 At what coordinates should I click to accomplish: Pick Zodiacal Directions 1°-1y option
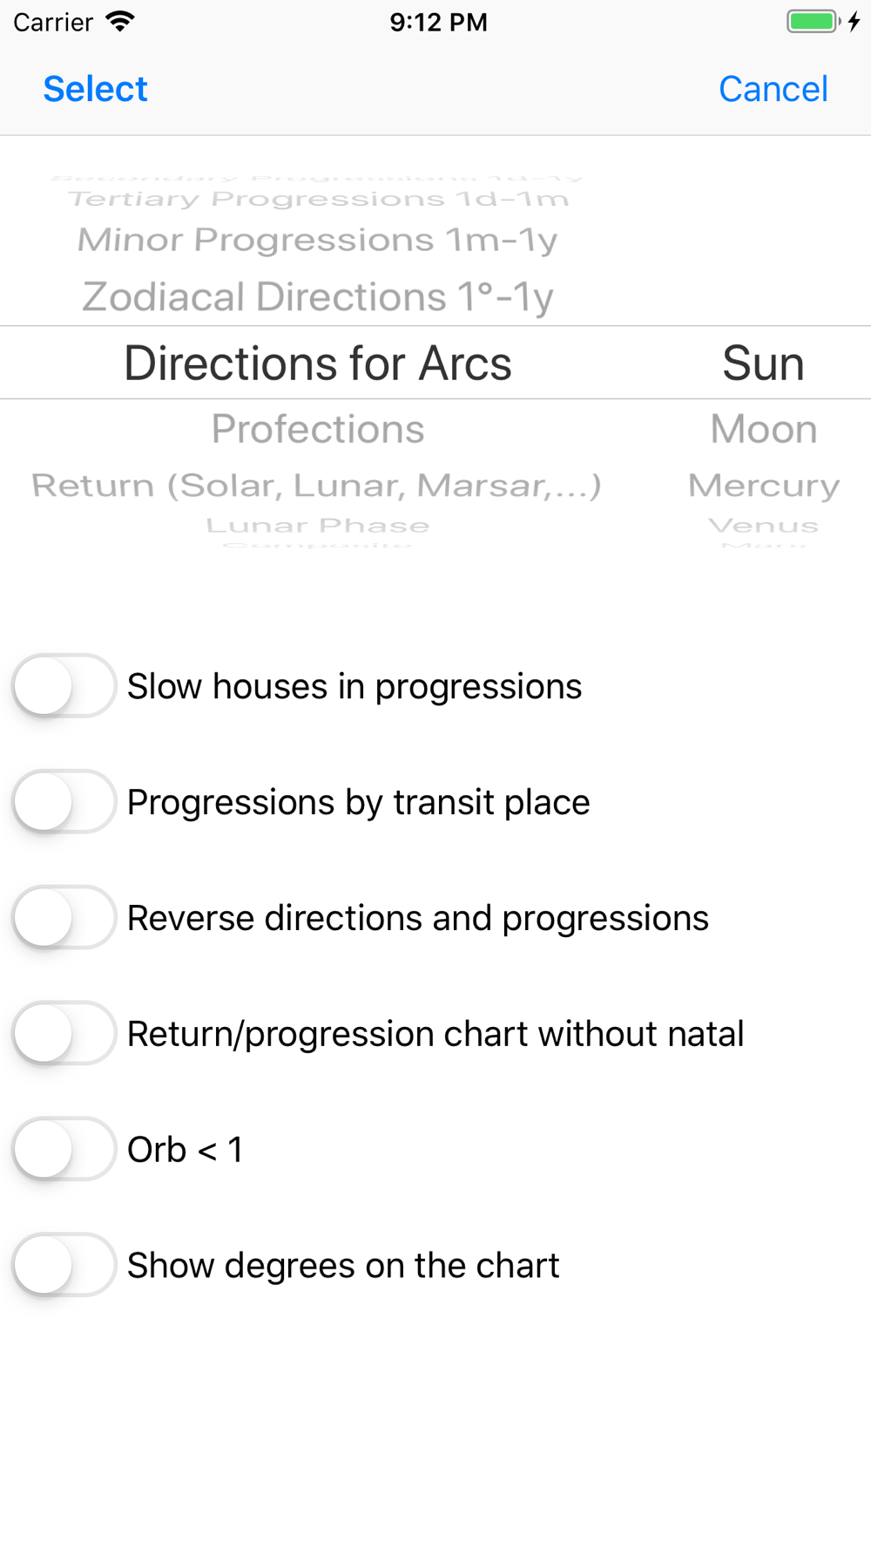pos(318,296)
